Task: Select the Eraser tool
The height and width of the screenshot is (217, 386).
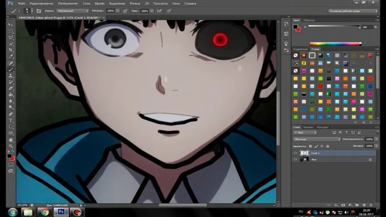Action: tap(11, 89)
